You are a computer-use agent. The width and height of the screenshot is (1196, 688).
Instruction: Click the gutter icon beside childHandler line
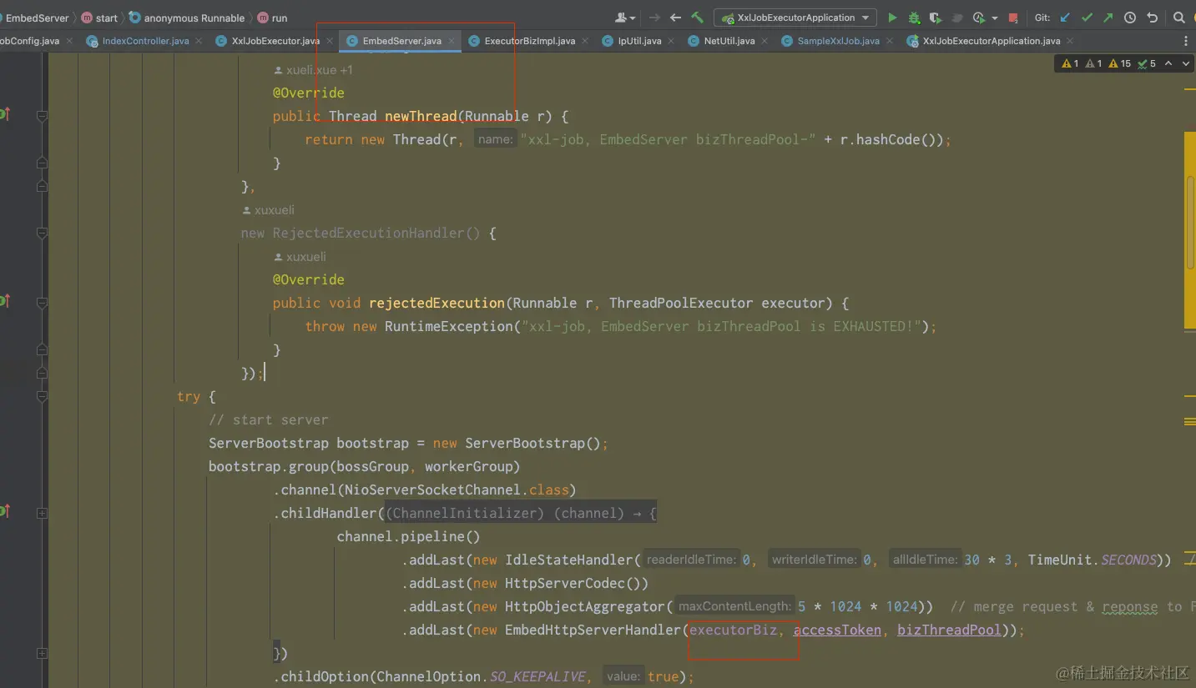pyautogui.click(x=5, y=510)
